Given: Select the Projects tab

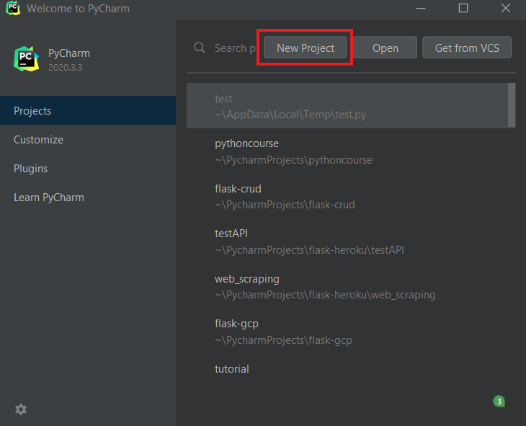Looking at the screenshot, I should (88, 110).
